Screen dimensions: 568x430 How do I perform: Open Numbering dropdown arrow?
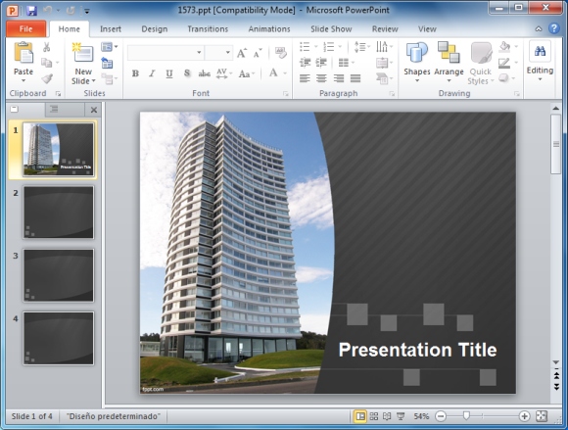340,47
